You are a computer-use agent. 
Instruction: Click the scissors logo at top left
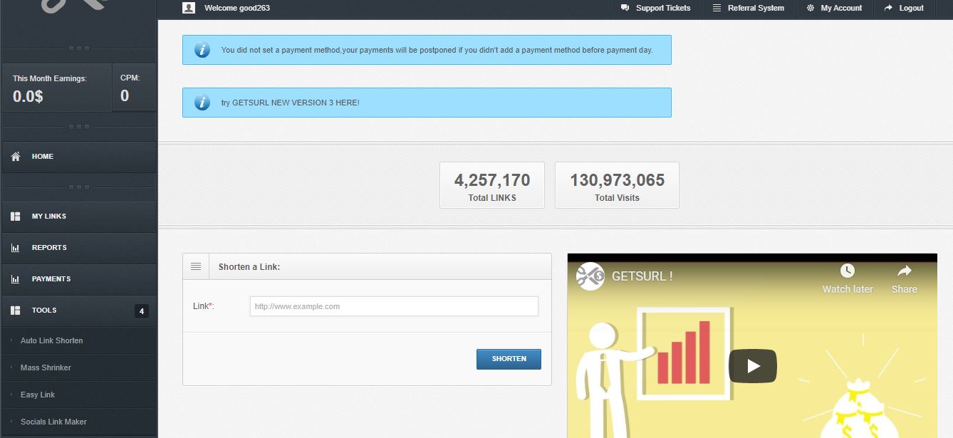[x=75, y=6]
